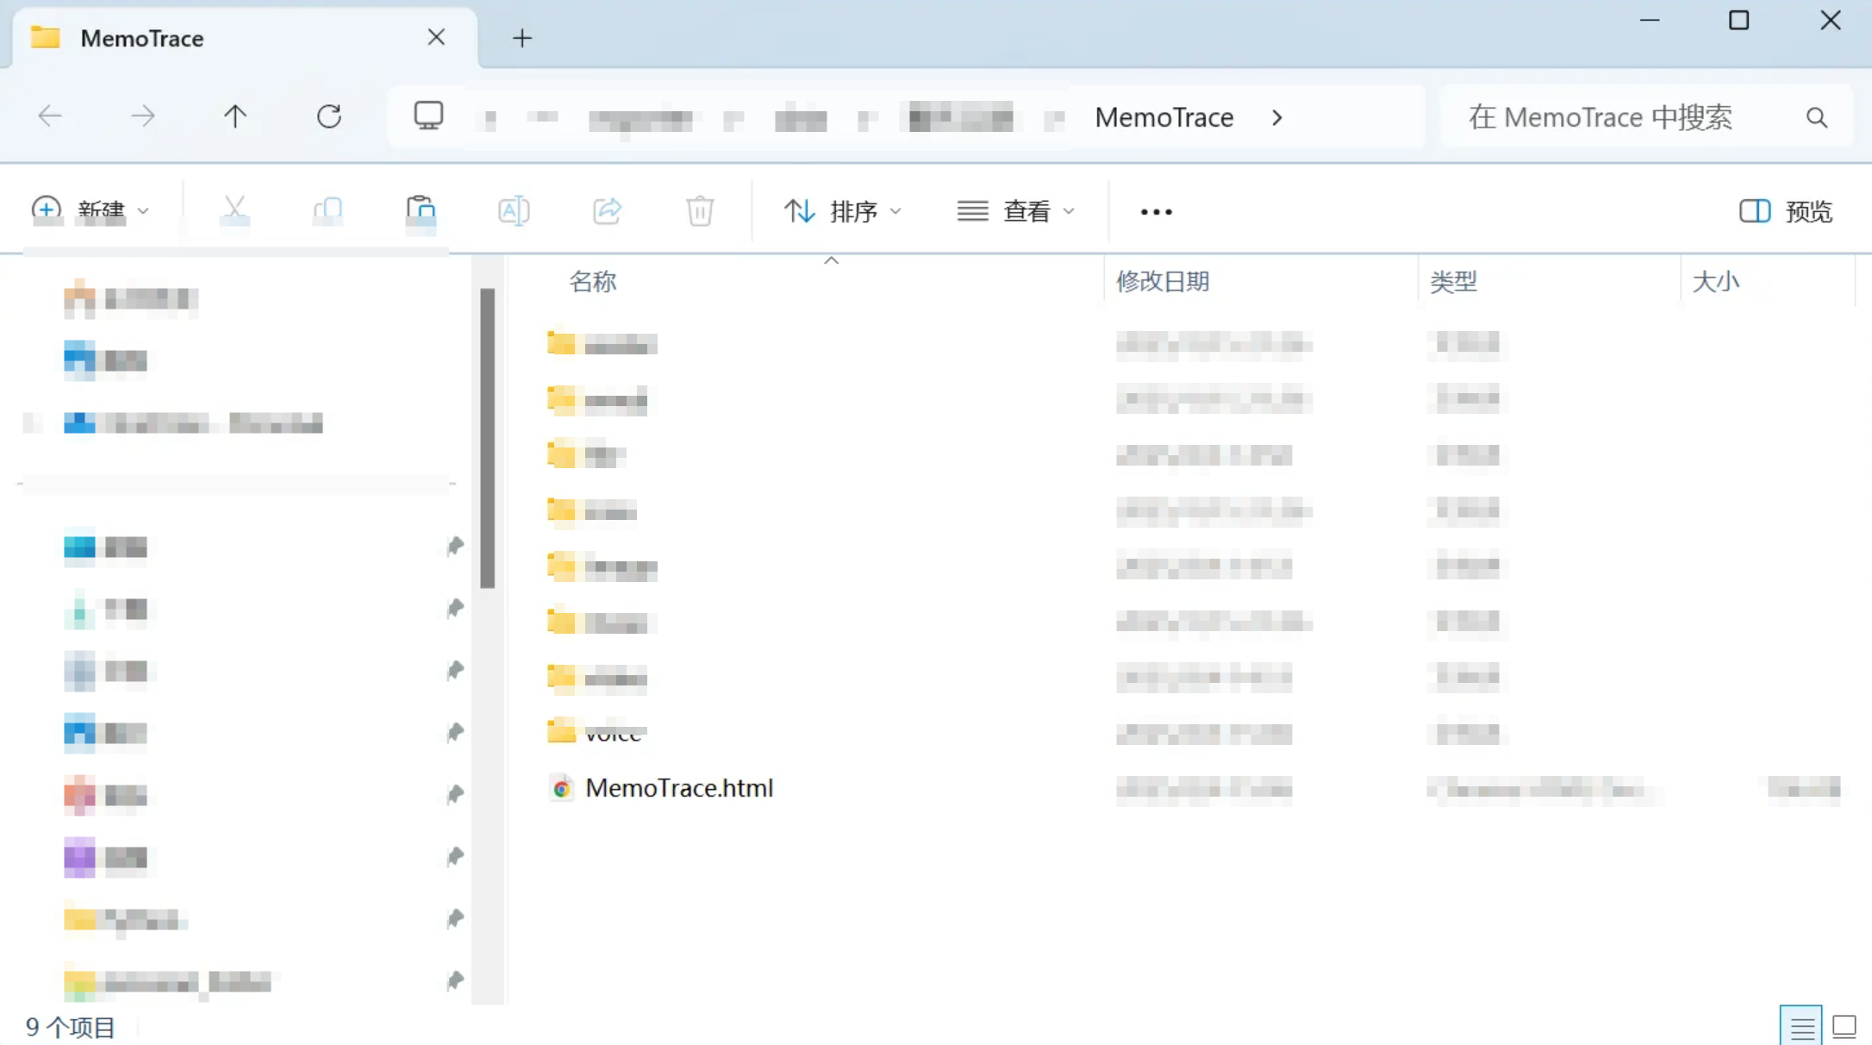Click the Rename icon in toolbar
1872x1045 pixels.
coord(514,210)
